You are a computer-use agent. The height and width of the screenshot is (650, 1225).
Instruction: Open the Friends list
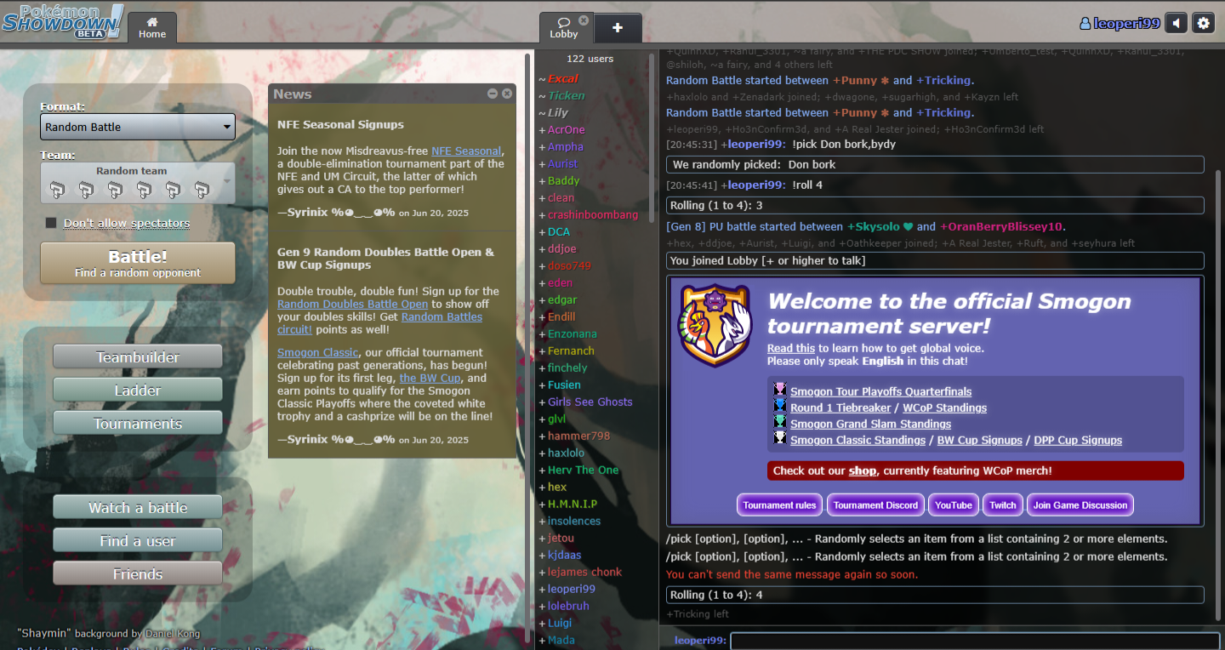pos(138,574)
